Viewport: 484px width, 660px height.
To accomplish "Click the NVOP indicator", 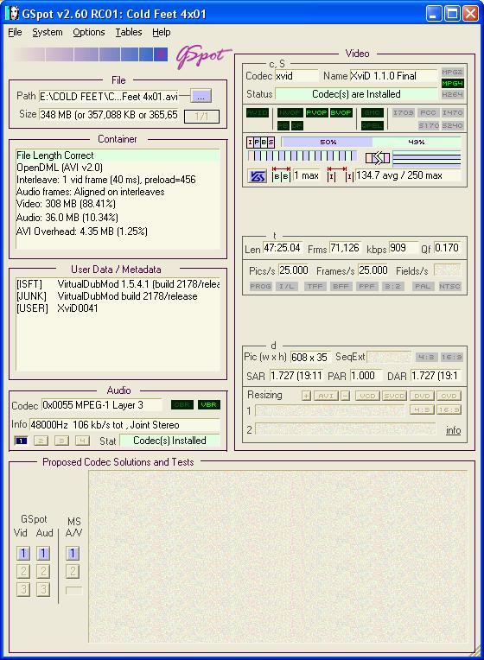I will (x=290, y=113).
